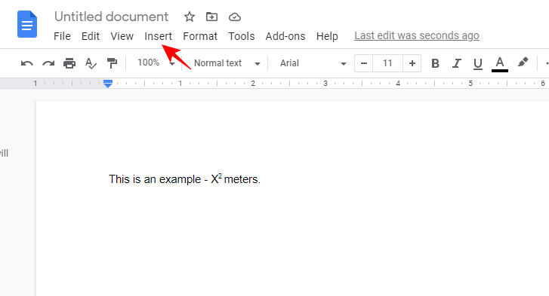Check cloud document status icon

click(235, 17)
